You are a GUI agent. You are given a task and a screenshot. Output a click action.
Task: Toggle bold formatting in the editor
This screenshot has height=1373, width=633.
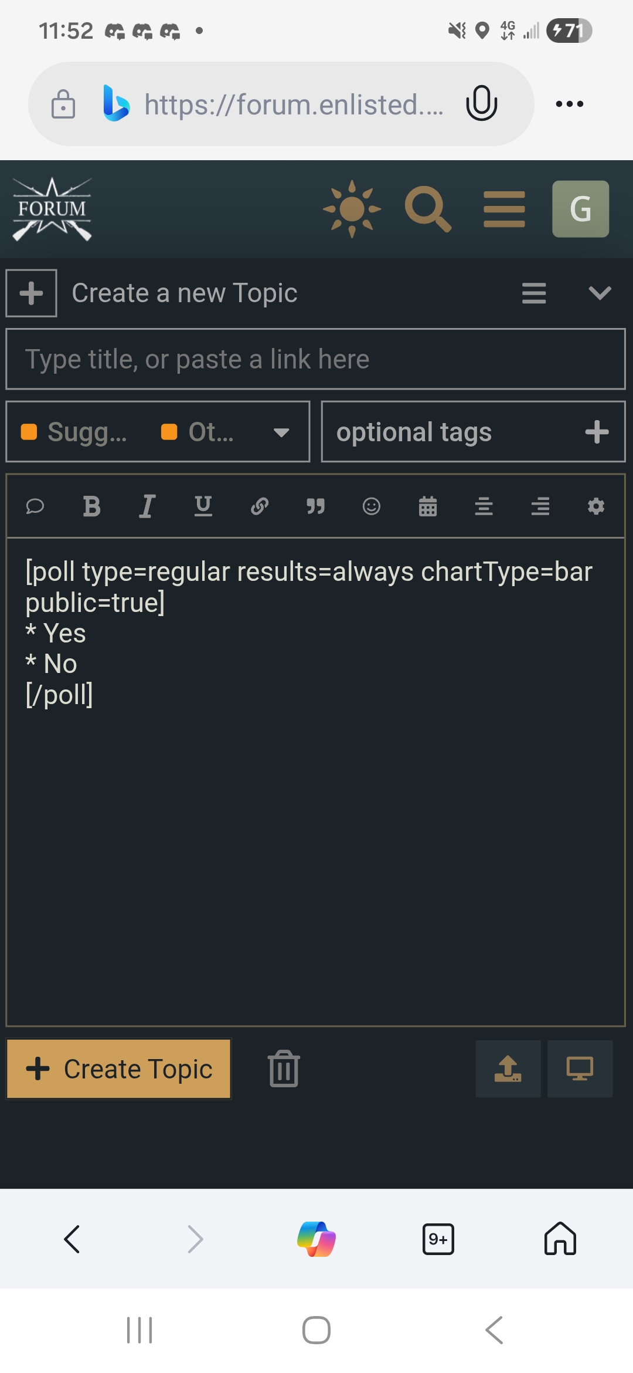[x=91, y=506]
